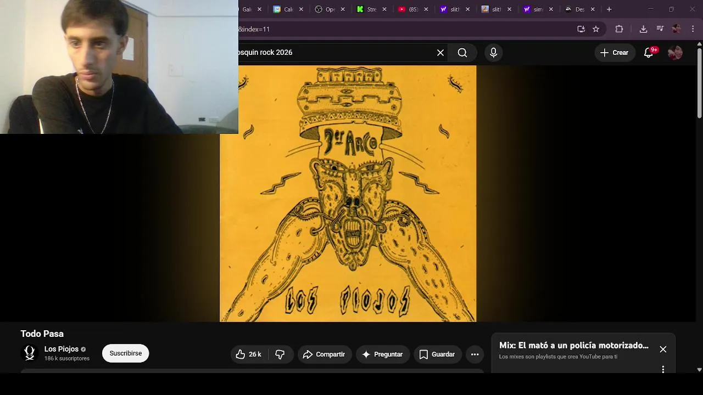Open the Crear menu
Screen dimensions: 703x395
[614, 53]
